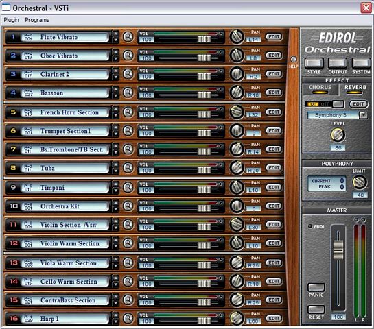
Task: Switch to the CHORUS effect tab
Action: tap(320, 89)
